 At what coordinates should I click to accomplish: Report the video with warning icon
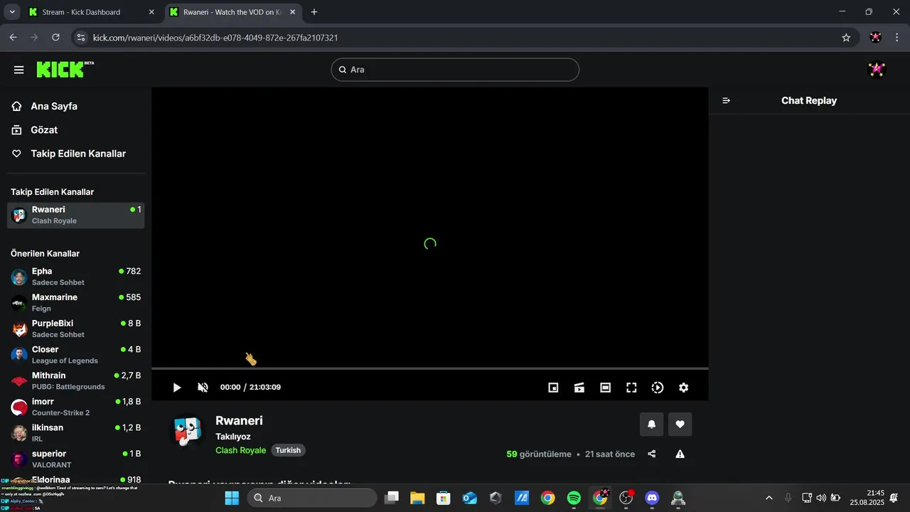click(680, 454)
